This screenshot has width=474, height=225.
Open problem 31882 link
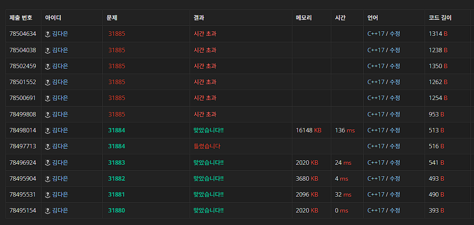117,179
